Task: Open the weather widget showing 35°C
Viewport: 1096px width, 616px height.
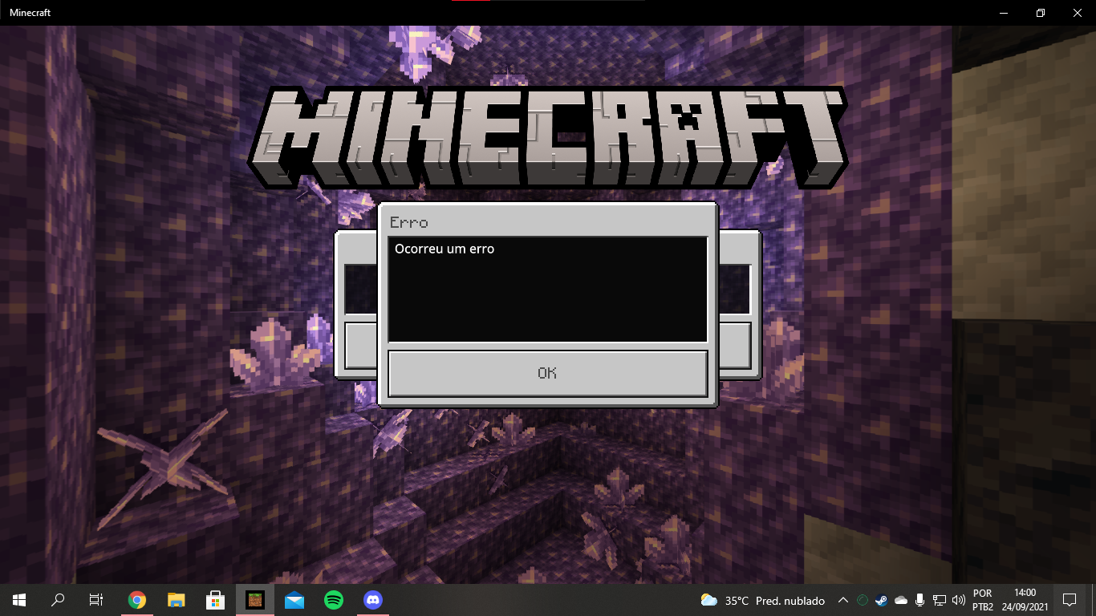Action: point(762,600)
